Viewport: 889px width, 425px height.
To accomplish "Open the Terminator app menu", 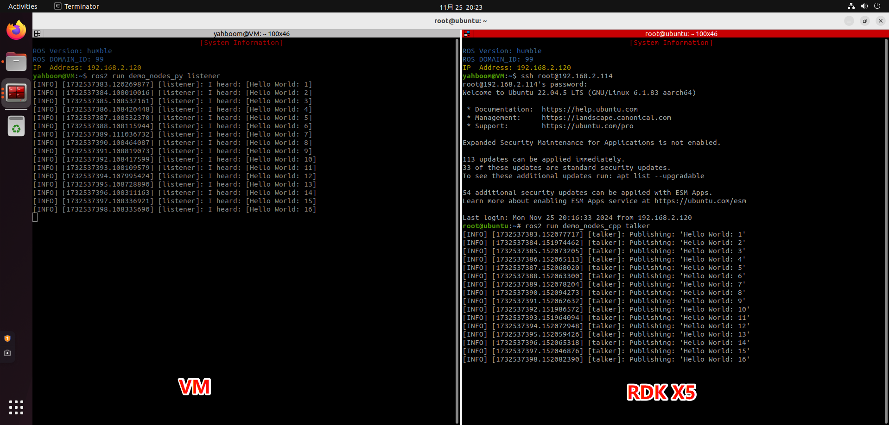I will [76, 6].
